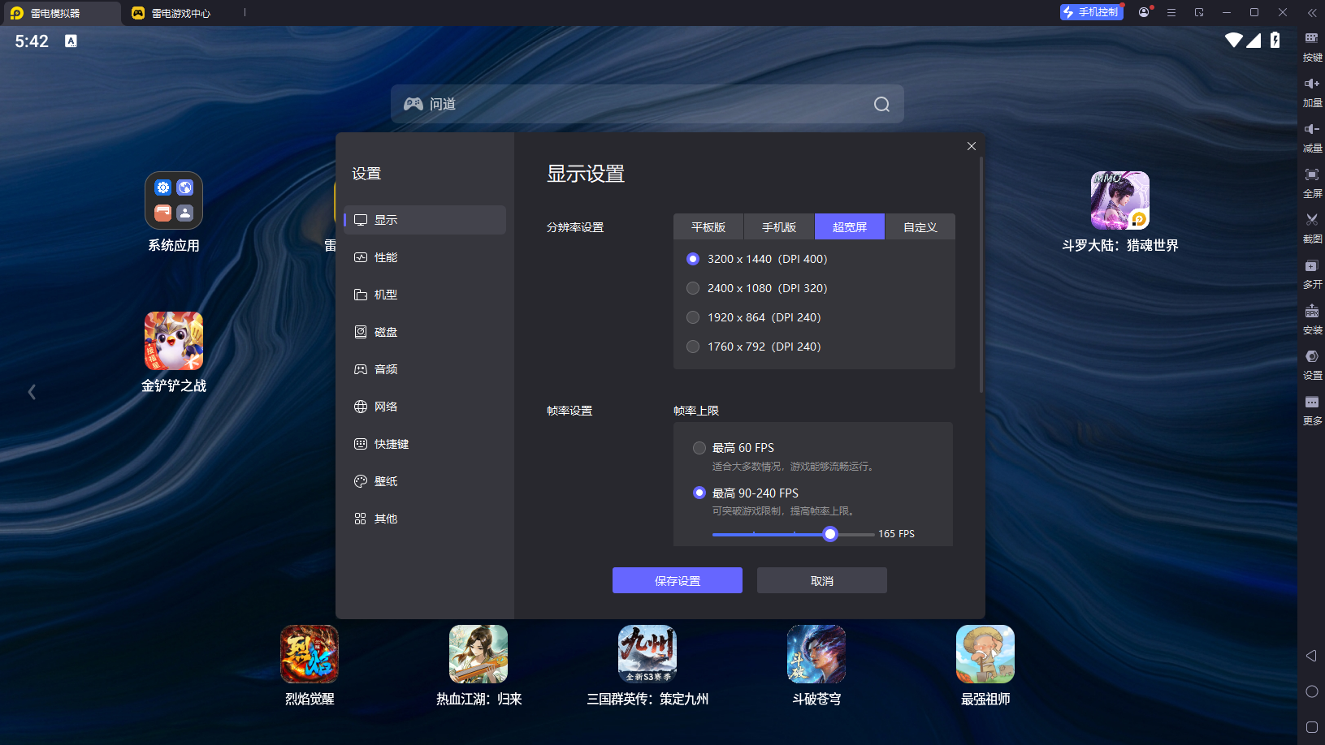Switch to 全屏 fullscreen mode
The width and height of the screenshot is (1325, 745).
pyautogui.click(x=1312, y=183)
